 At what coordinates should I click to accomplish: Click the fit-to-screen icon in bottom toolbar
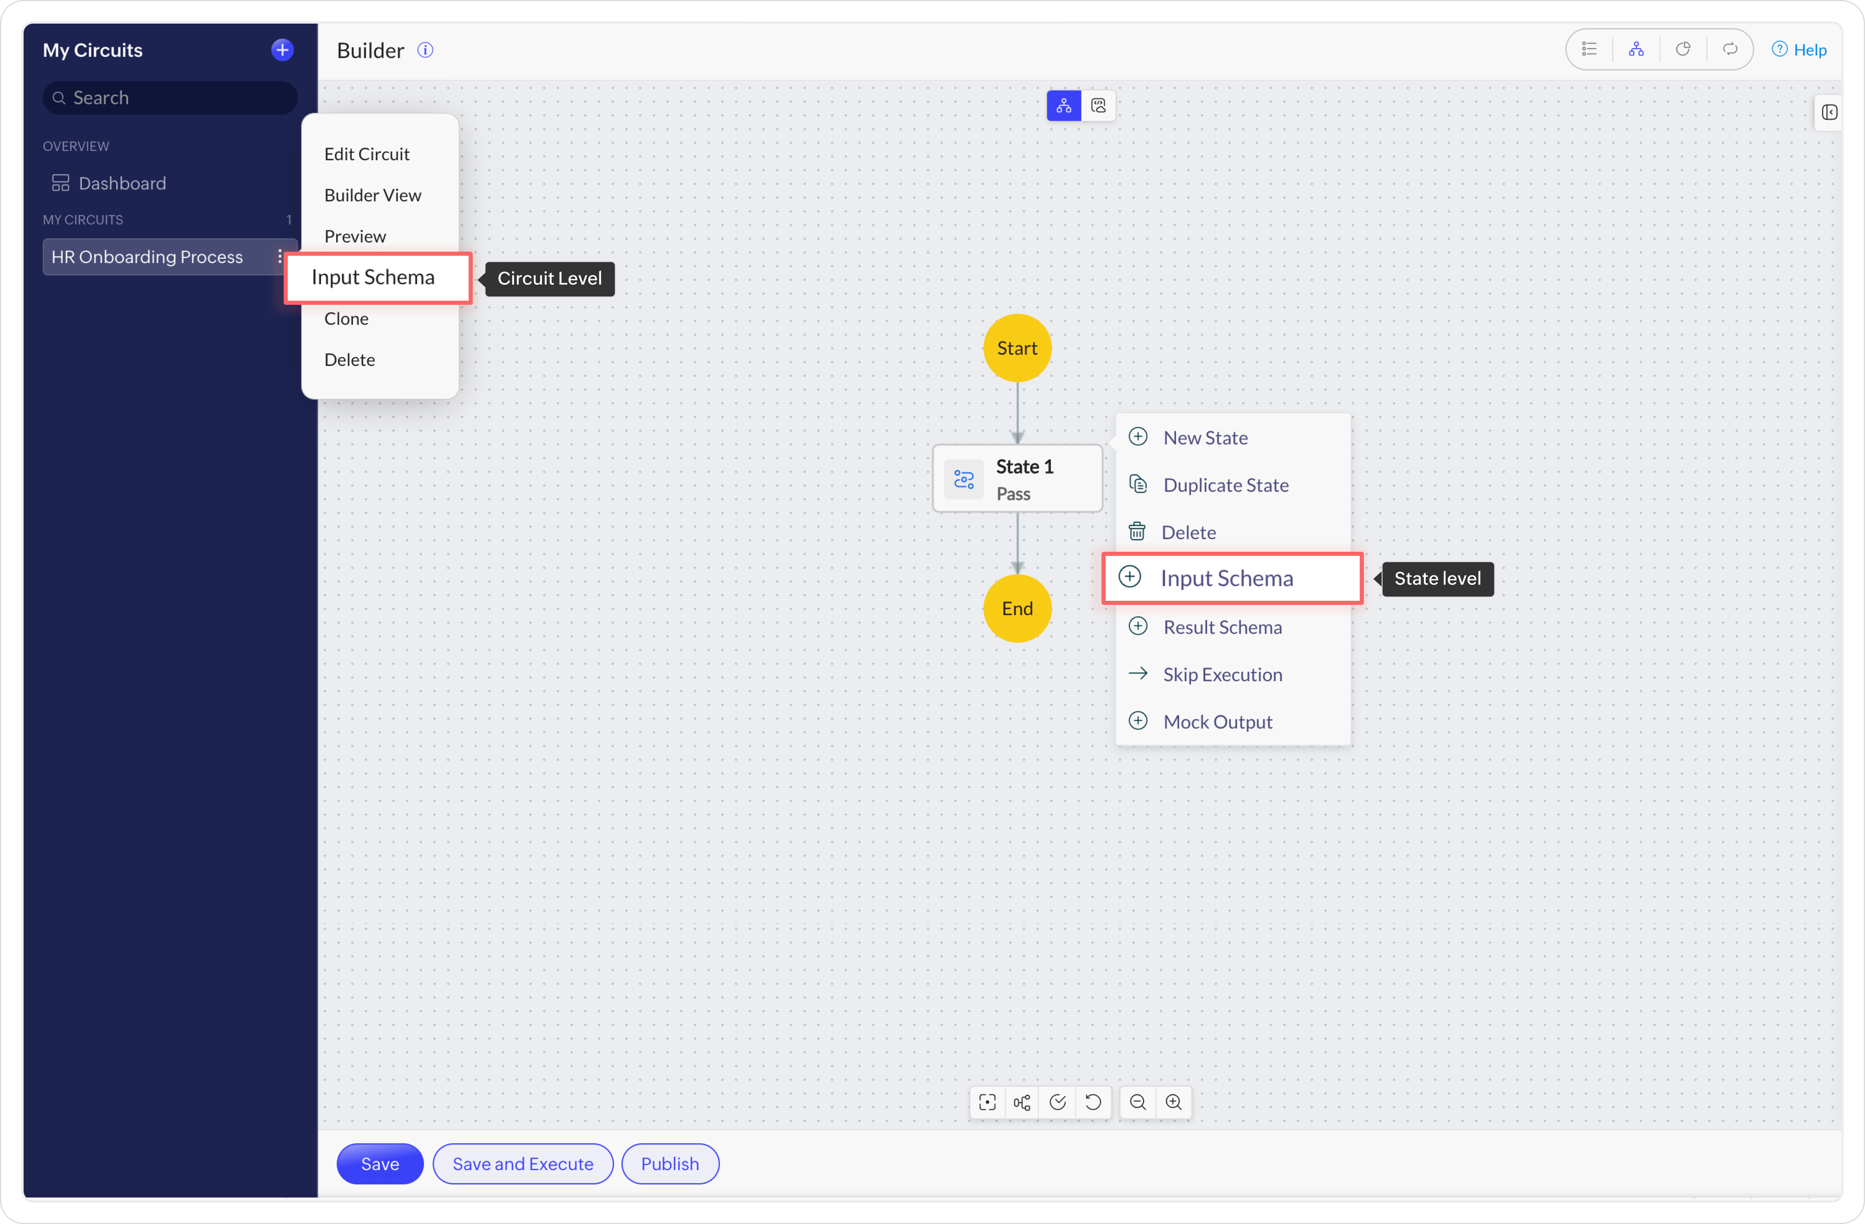[x=987, y=1103]
